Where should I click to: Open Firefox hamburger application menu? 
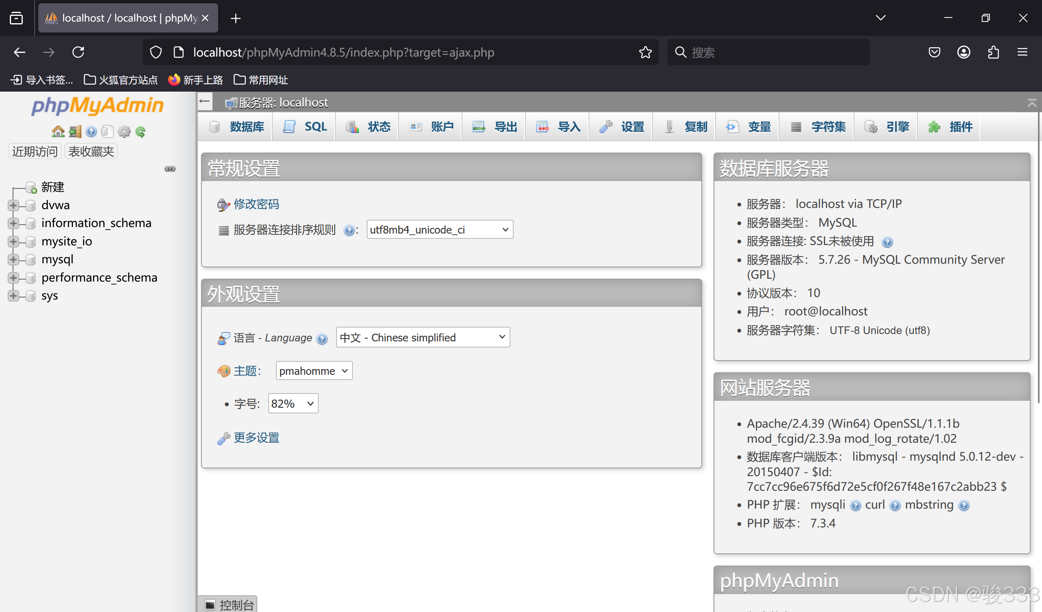point(1022,52)
